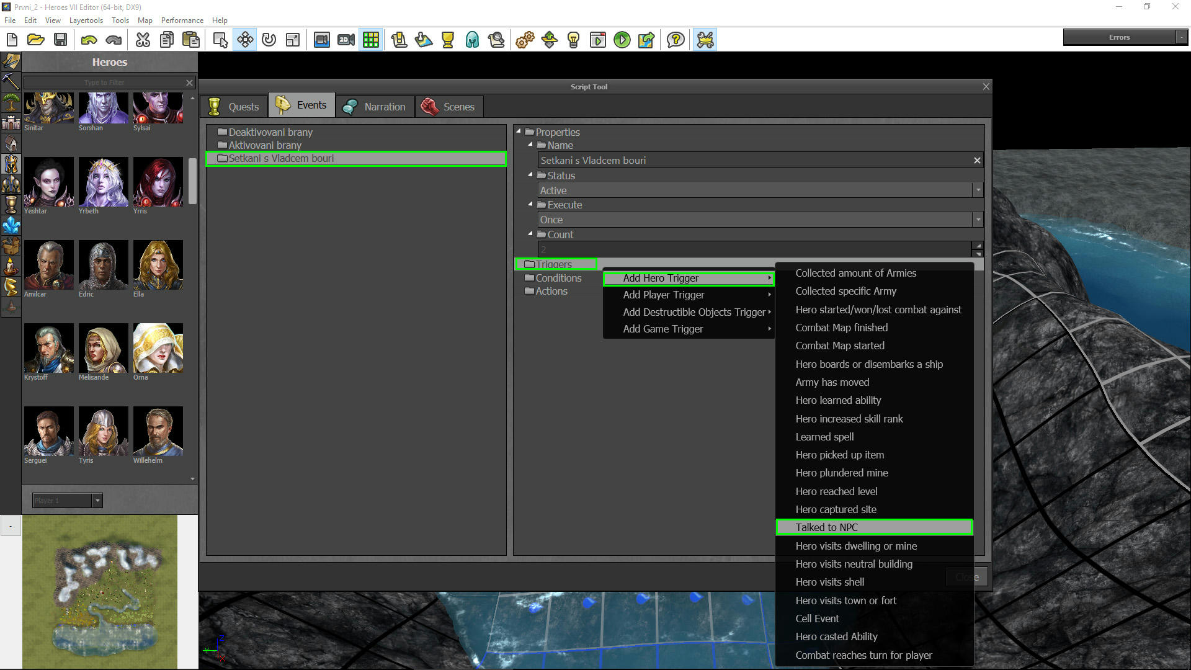The height and width of the screenshot is (670, 1191).
Task: Activate the rotate tool
Action: pyautogui.click(x=269, y=40)
